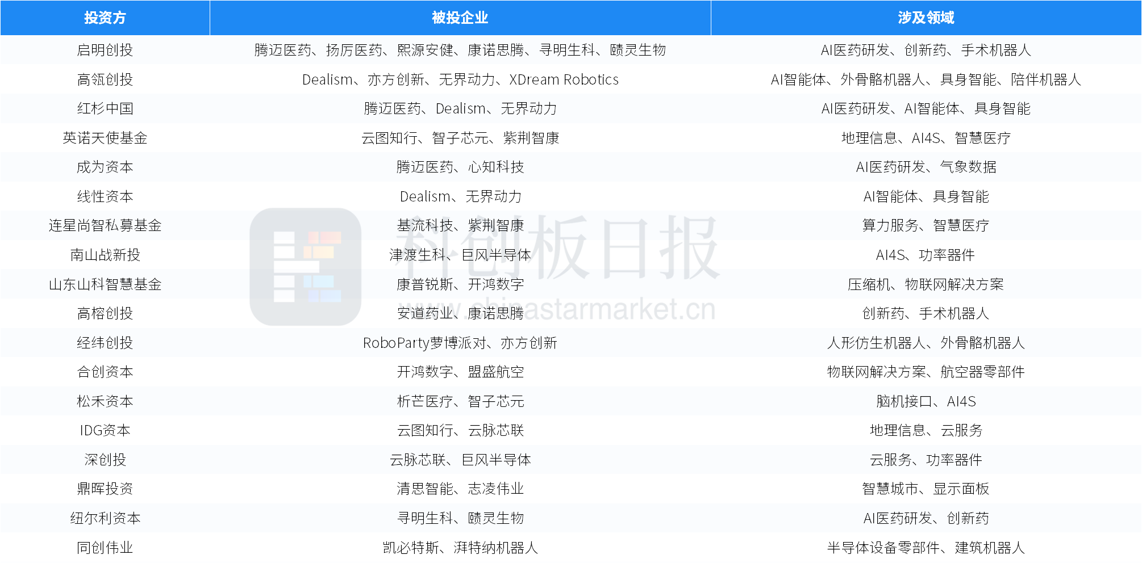
Task: Click the cell 腾迈医药、Dealism、无界动力
Action: point(460,108)
